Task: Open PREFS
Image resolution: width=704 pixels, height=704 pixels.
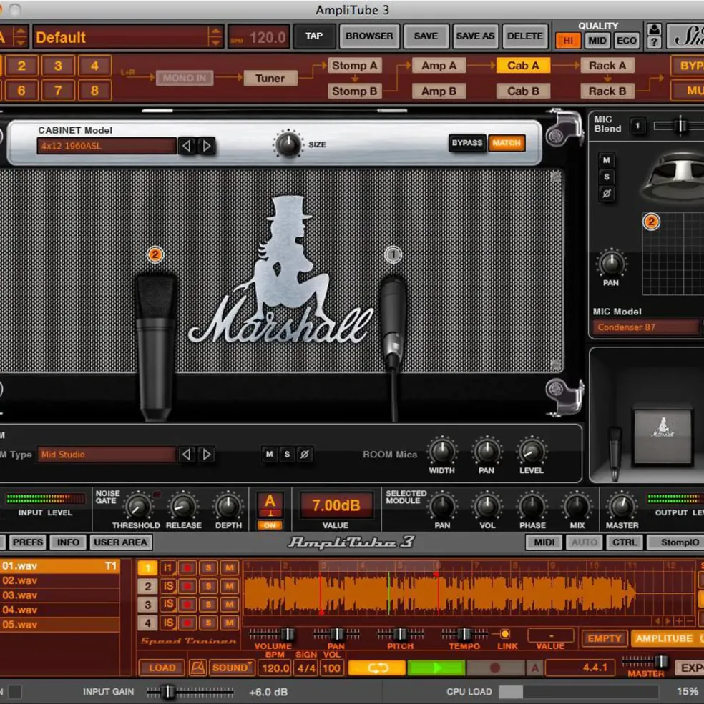Action: [x=28, y=542]
